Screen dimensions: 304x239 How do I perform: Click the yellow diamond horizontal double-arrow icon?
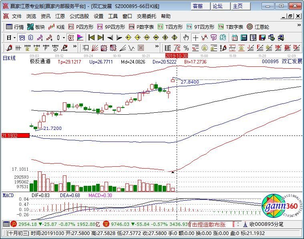[x=147, y=38]
